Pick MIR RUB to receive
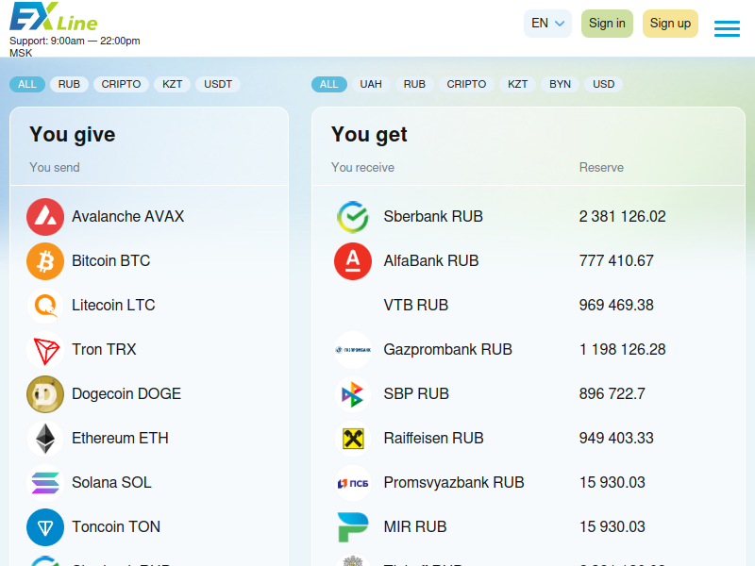Screen dimensions: 755x566 528,527
